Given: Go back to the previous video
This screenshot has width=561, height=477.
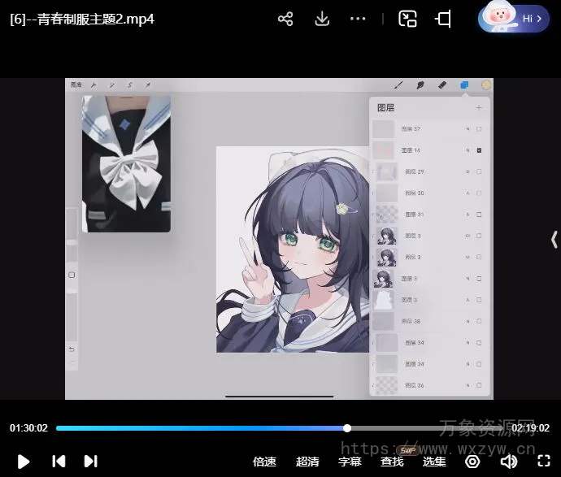Looking at the screenshot, I should coord(59,462).
